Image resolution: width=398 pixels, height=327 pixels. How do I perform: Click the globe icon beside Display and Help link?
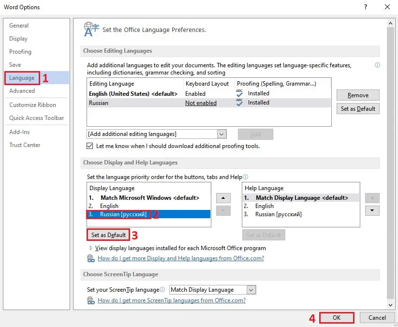(91, 258)
